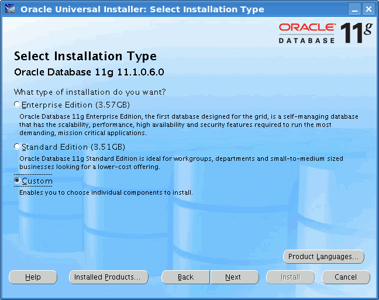Viewport: 379px width, 300px height.
Task: Select the Enterprise Edition radio button
Action: point(17,105)
